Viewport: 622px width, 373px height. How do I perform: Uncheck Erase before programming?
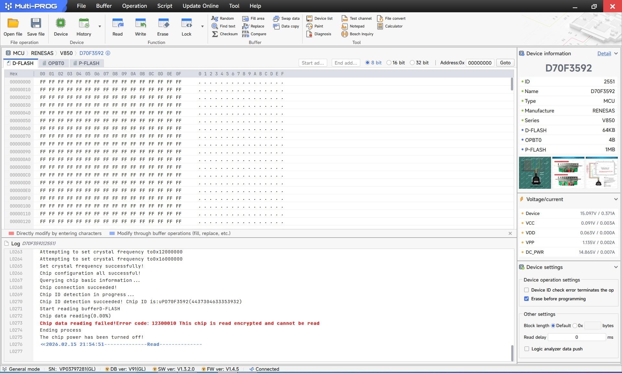point(526,299)
